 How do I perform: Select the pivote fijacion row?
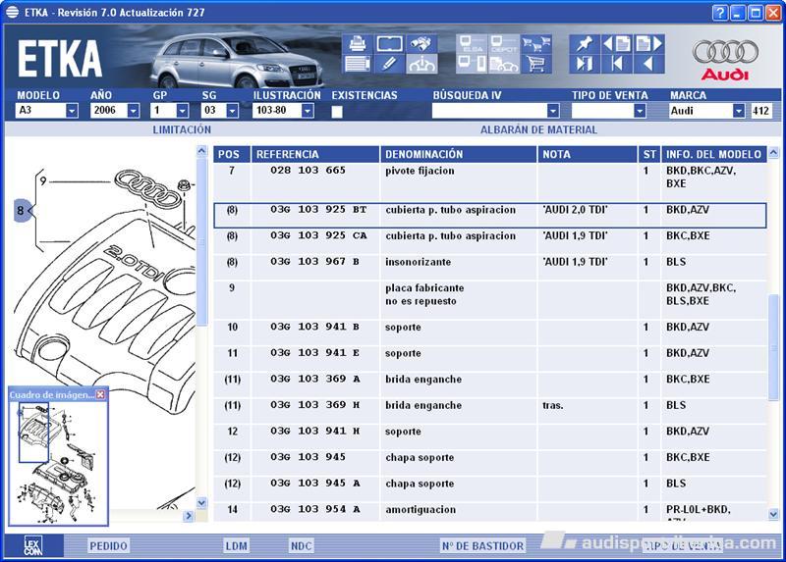[490, 182]
